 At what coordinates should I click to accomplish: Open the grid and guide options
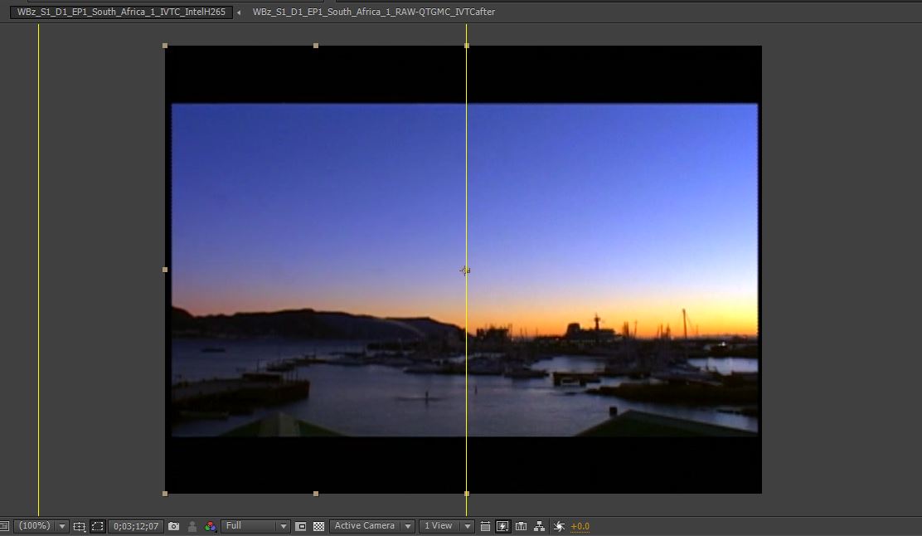coord(80,526)
